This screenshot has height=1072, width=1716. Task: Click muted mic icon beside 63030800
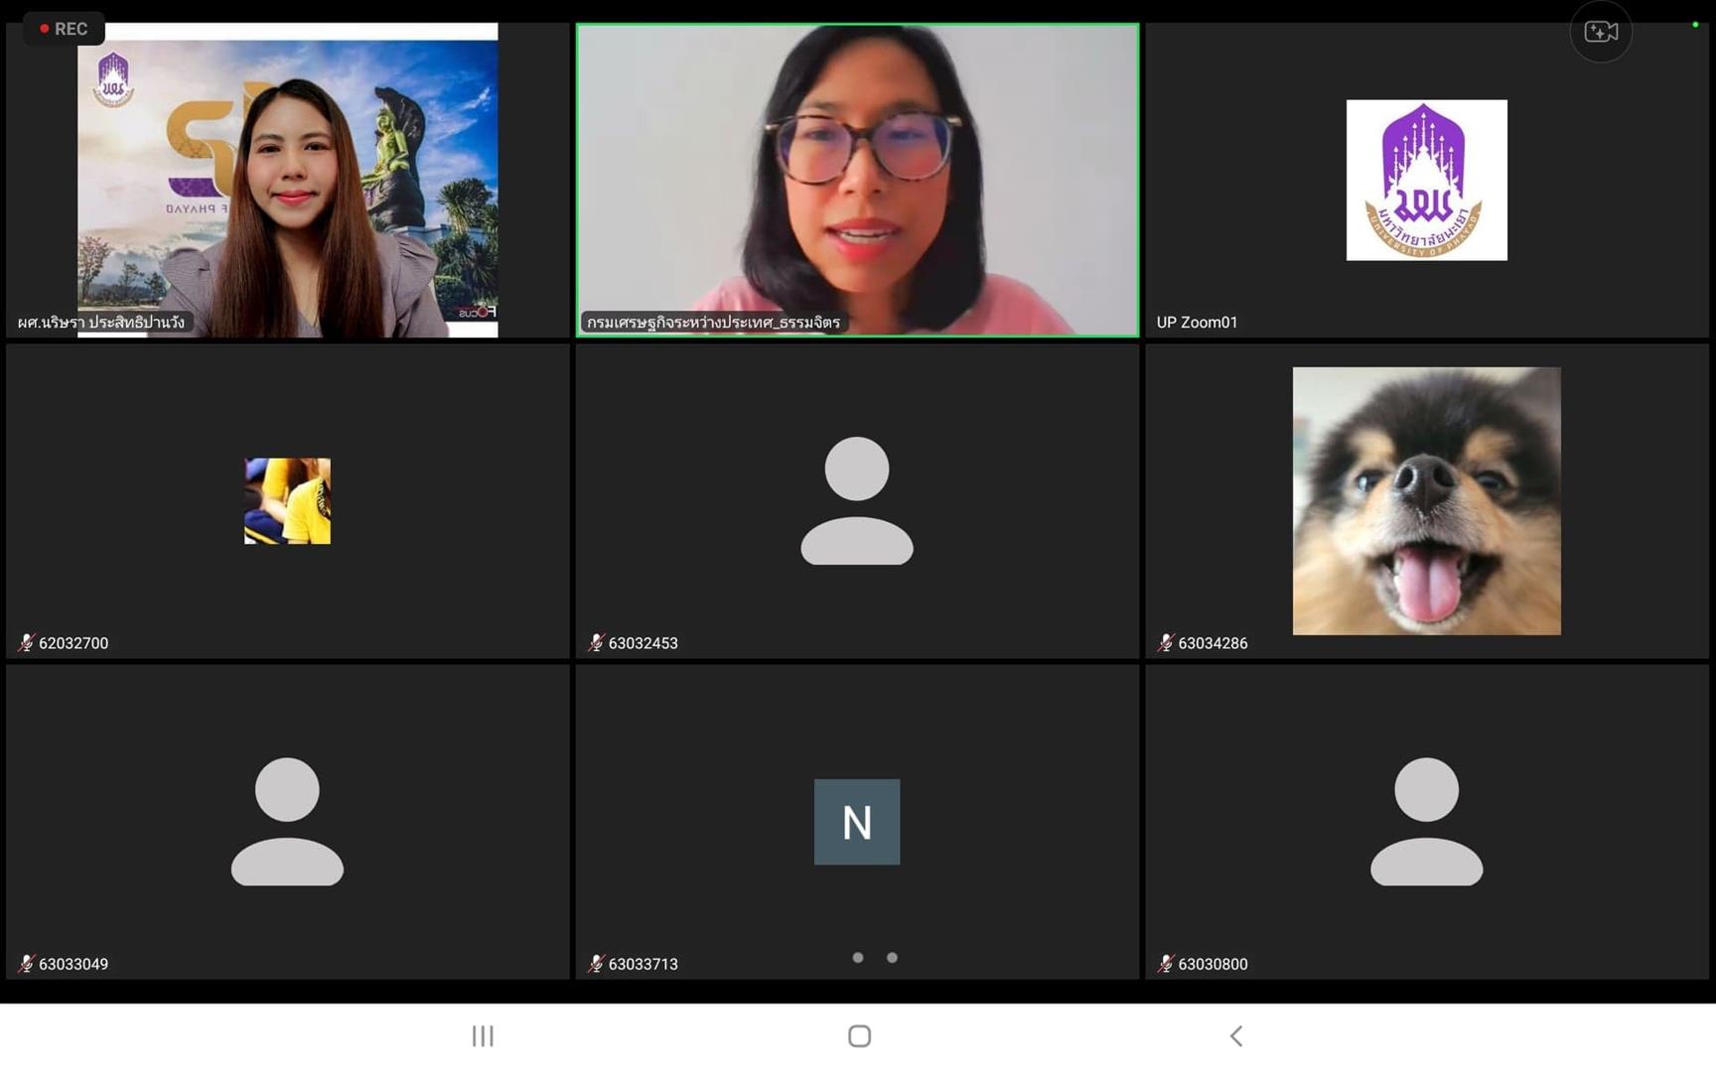pos(1165,964)
